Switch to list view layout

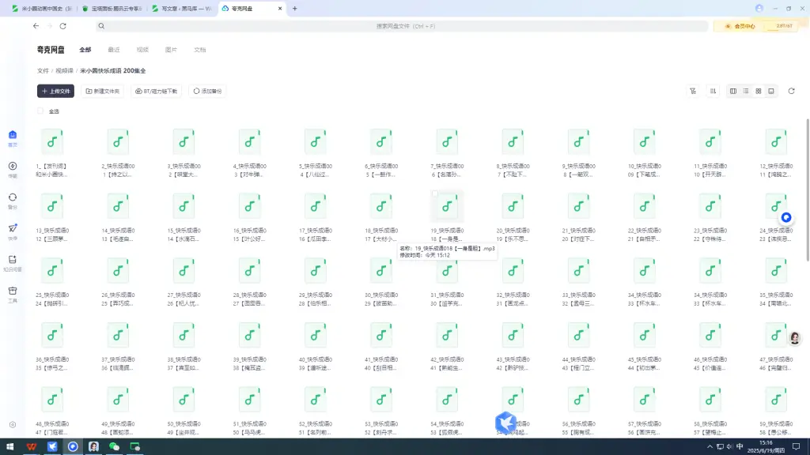click(746, 92)
